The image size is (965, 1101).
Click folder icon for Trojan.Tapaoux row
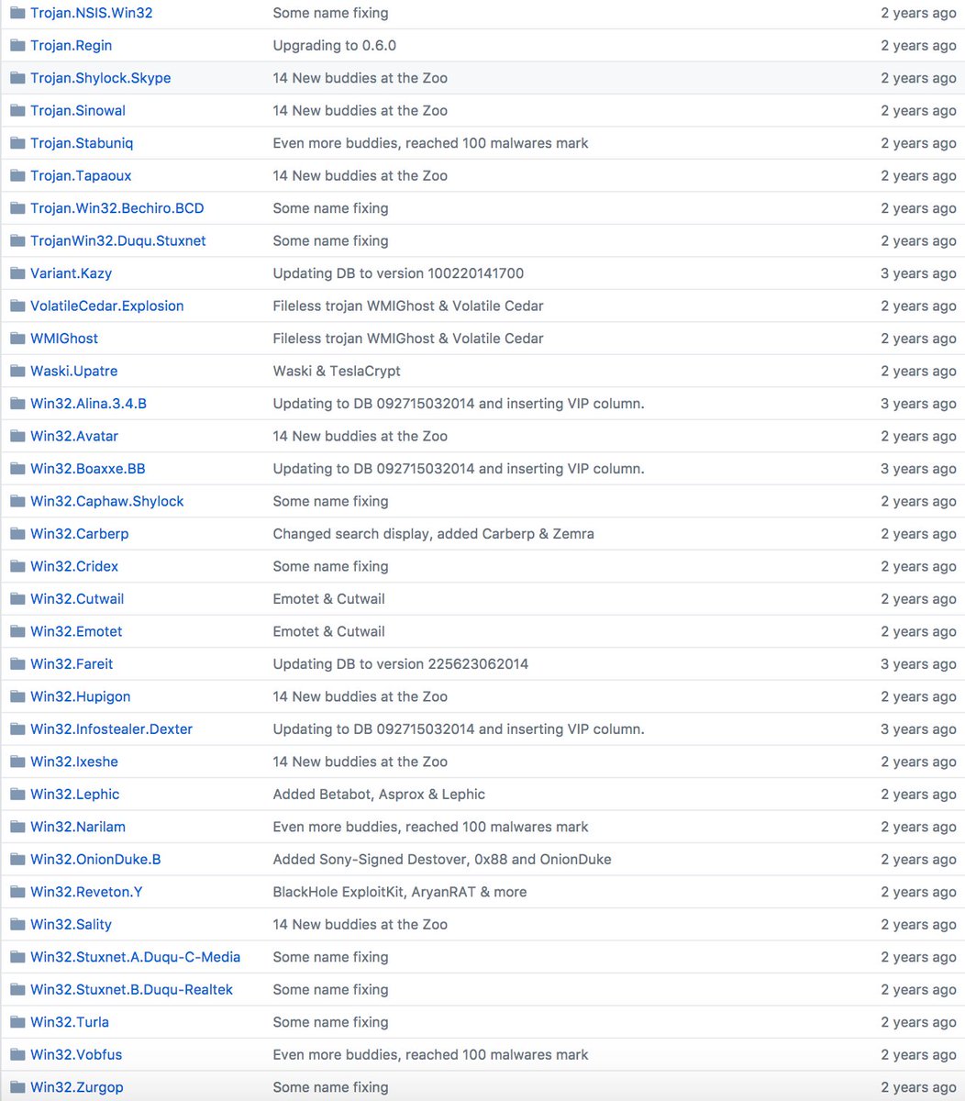(17, 175)
